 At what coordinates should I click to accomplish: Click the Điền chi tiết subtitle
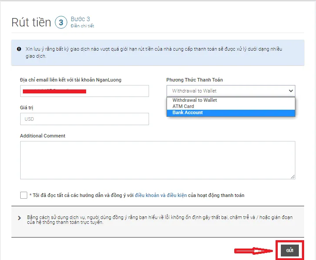coord(82,26)
